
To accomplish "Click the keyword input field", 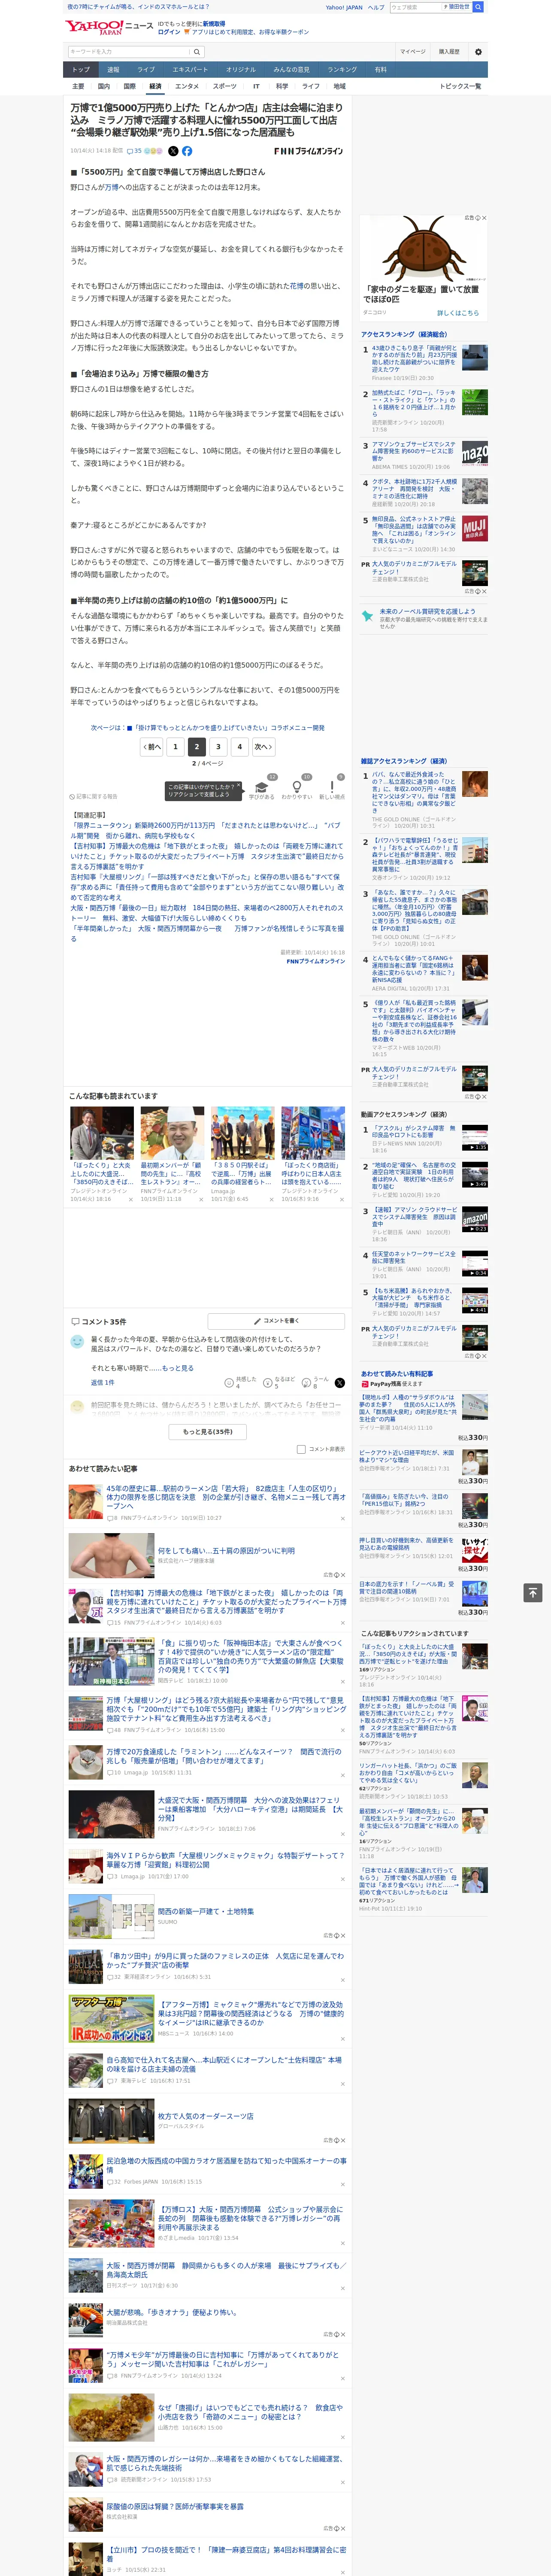I will (129, 52).
